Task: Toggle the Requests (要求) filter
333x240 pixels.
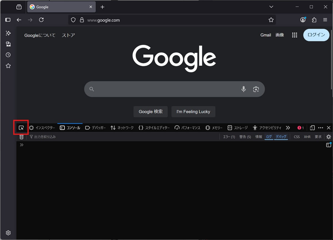Action: (x=318, y=137)
